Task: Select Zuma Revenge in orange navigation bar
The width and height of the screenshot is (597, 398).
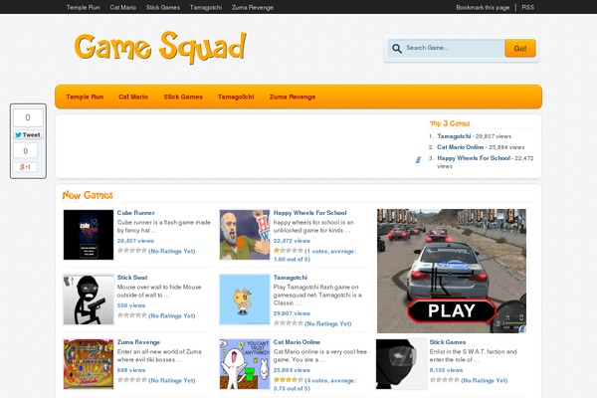Action: (293, 97)
